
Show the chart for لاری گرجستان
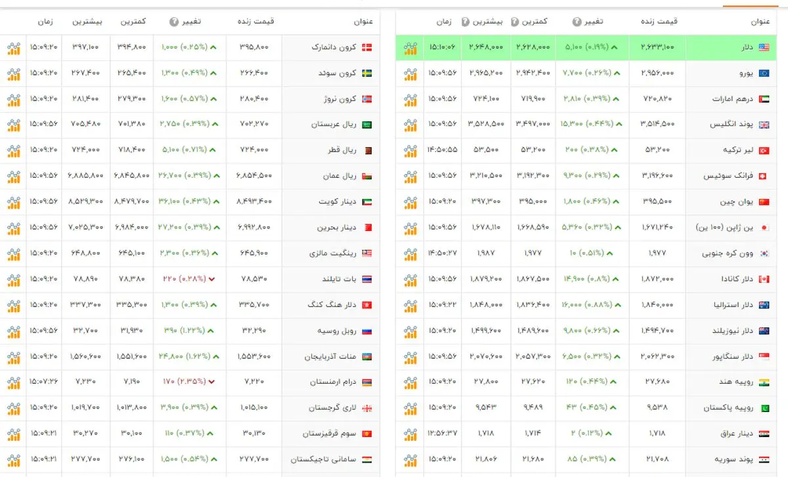coord(14,407)
